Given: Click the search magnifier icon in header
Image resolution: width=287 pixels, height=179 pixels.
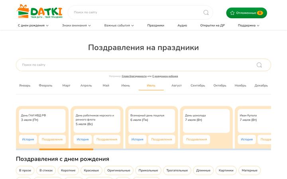Looking at the screenshot, I should coord(206,12).
